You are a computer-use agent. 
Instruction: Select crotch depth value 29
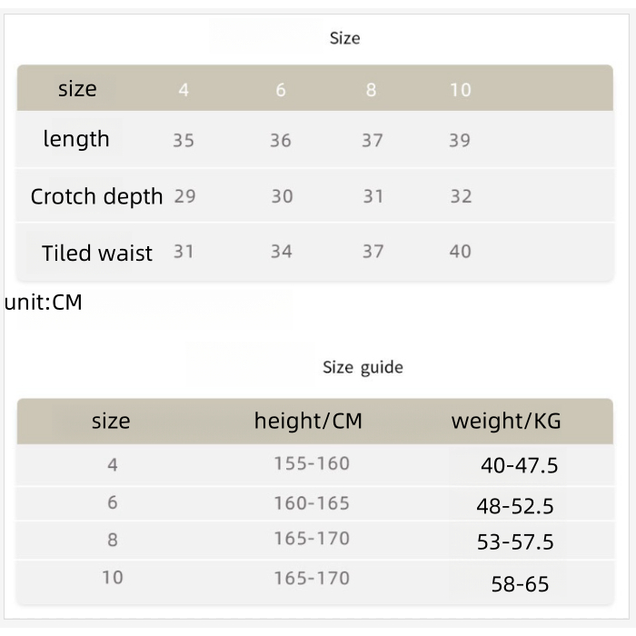[184, 196]
